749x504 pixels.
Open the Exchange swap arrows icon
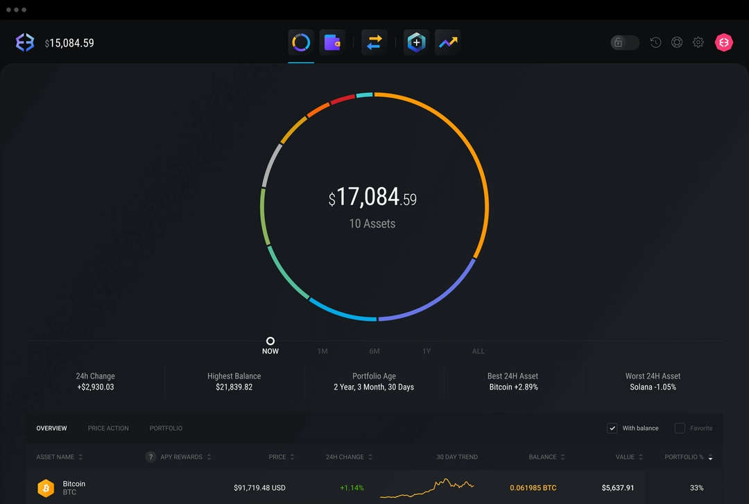pyautogui.click(x=374, y=42)
